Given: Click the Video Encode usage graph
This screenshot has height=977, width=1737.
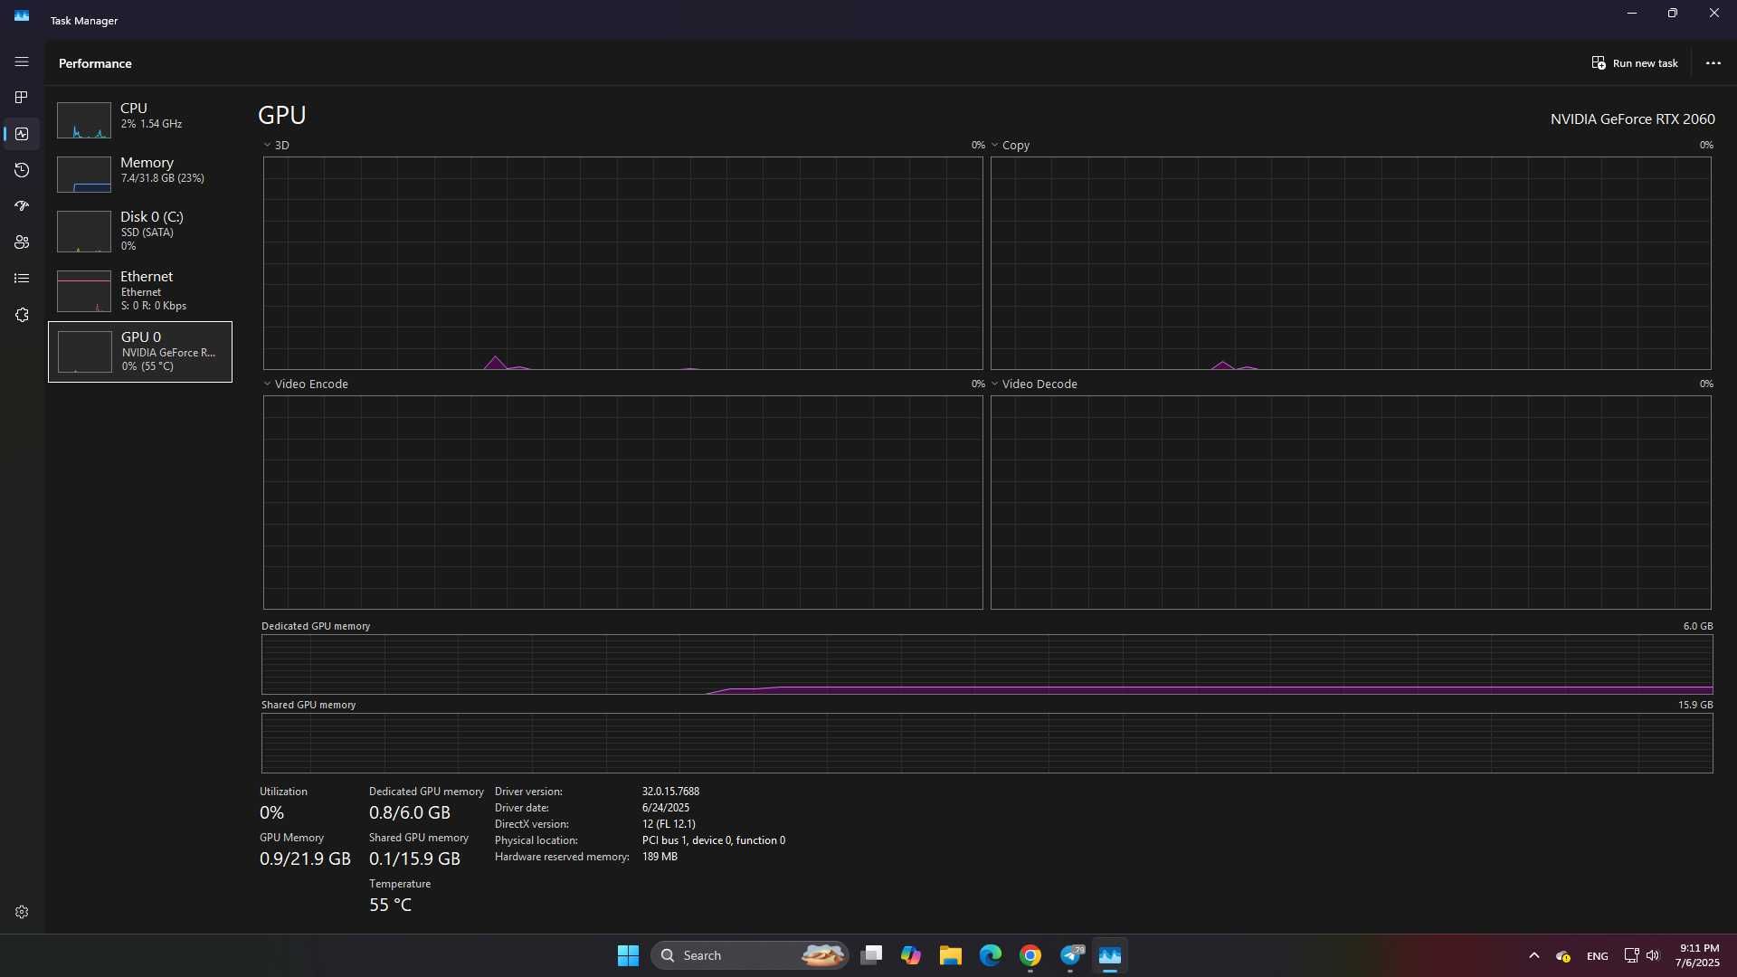Looking at the screenshot, I should [622, 502].
